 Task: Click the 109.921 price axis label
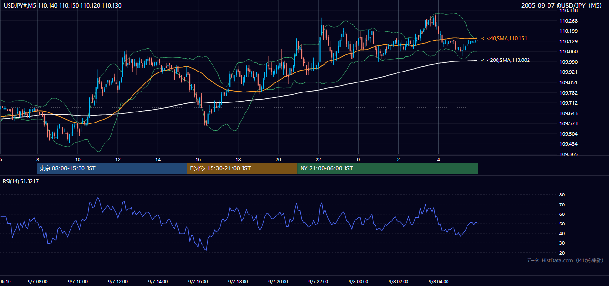[x=569, y=72]
